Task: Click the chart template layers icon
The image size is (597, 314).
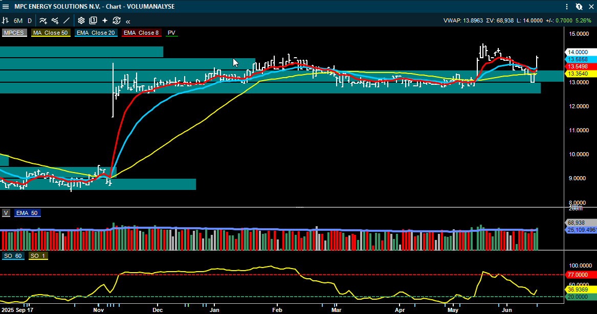Action: pyautogui.click(x=93, y=20)
